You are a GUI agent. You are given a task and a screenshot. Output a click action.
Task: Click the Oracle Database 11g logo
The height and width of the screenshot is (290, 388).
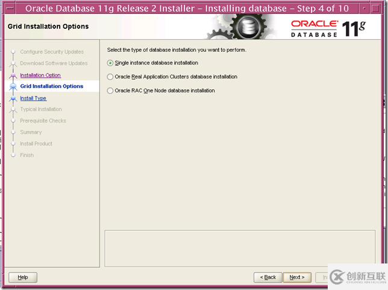pos(328,29)
